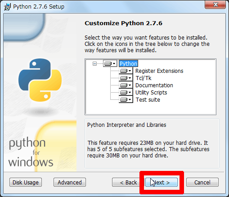Click the Utility Scripts feature drive icon
Viewport: 229px width, 197px height.
click(124, 92)
